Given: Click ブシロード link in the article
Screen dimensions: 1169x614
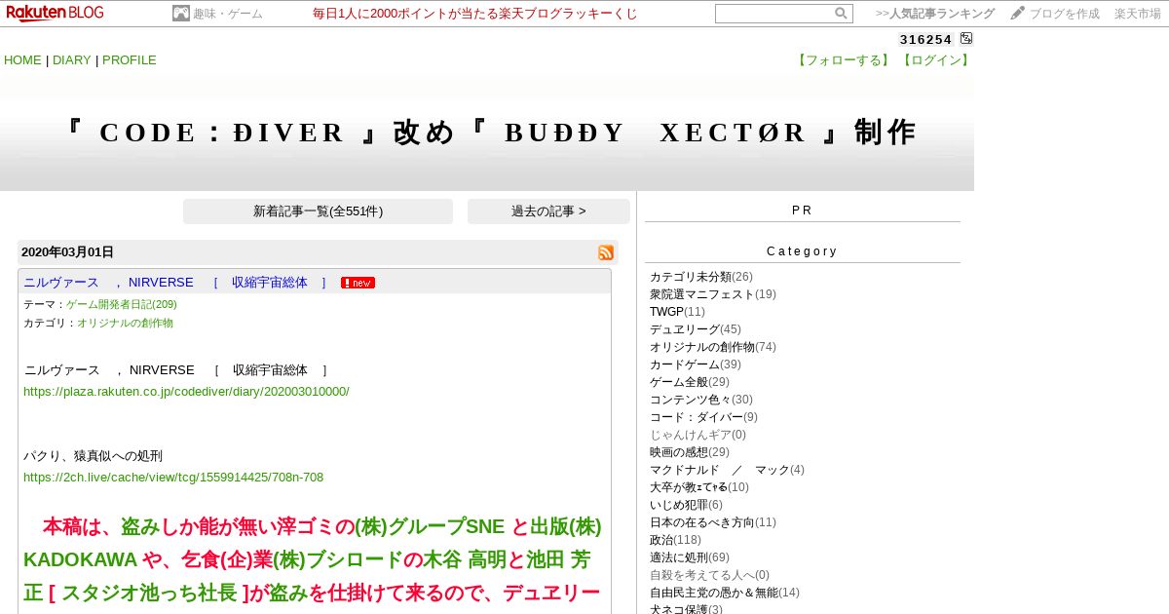Looking at the screenshot, I should 337,560.
